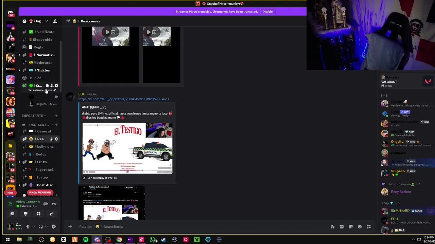Invite to the Stream voice channel
435x244 pixels.
click(x=52, y=86)
